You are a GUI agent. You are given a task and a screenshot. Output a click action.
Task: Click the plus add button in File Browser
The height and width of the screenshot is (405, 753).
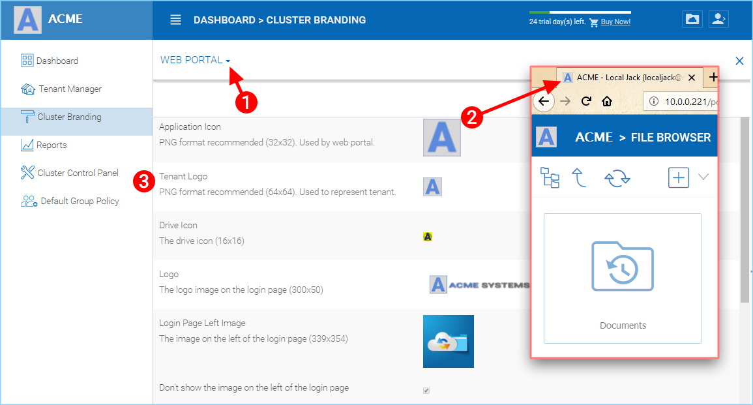(x=679, y=177)
